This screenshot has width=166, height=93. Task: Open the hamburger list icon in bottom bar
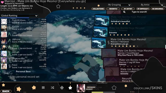[43, 88]
